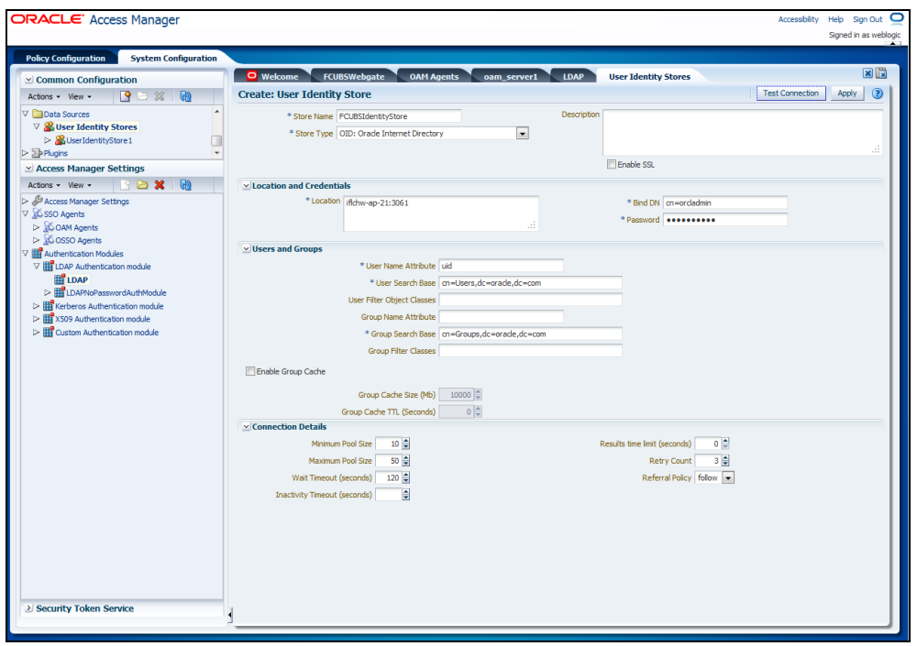Click Refresh icon in Common Configuration toolbar
Viewport: 917px width, 646px height.
click(185, 96)
